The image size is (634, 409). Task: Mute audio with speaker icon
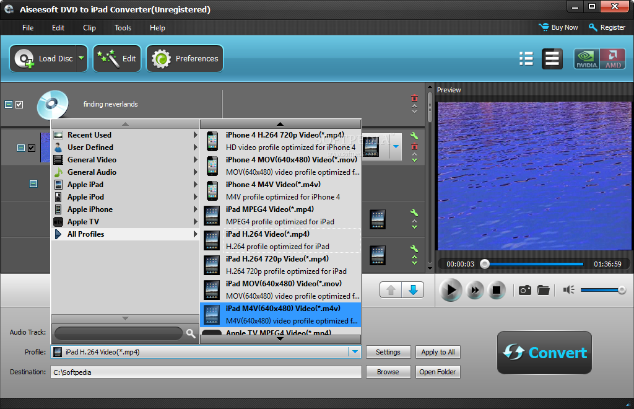568,289
